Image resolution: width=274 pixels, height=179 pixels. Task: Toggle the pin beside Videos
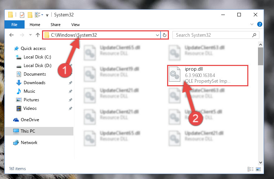click(x=71, y=108)
